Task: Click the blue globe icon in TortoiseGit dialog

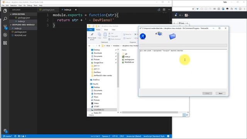Action: coord(143,36)
